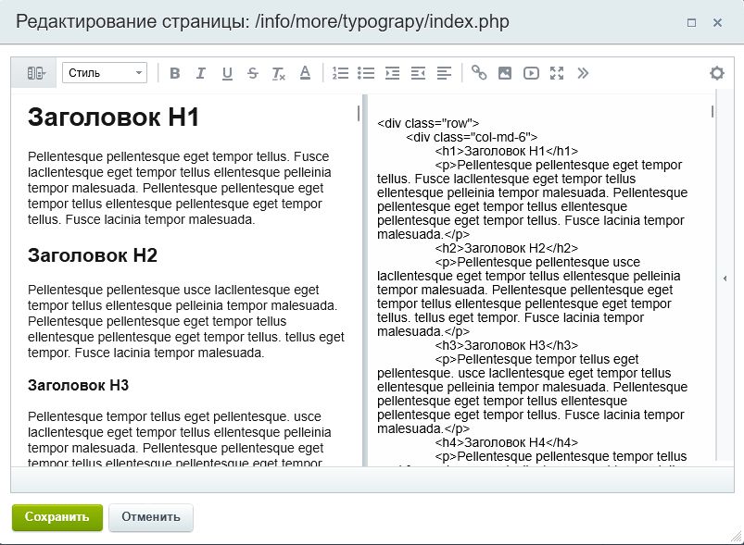
Task: Click the Заголовок H1 heading in preview
Action: (113, 118)
